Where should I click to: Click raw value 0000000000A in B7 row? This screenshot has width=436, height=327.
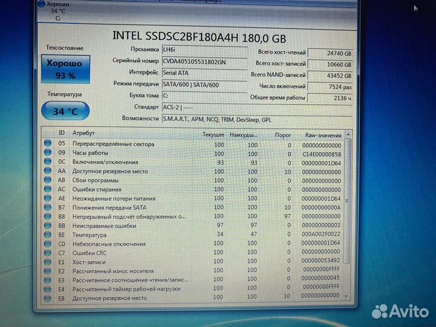pyautogui.click(x=321, y=208)
